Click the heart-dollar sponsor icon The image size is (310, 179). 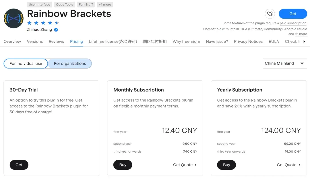click(270, 14)
